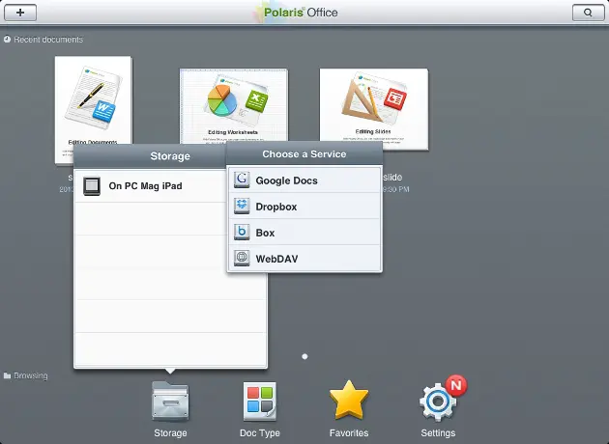
Task: Tap the plus button to create a new document
Action: coord(20,13)
